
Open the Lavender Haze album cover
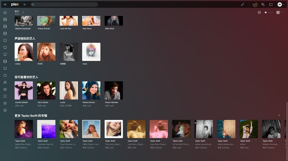(x=46, y=129)
